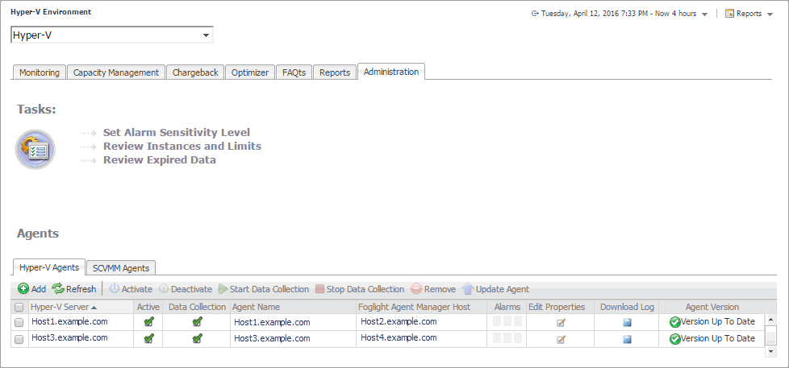789x368 pixels.
Task: Click agents table scrollbar down arrow
Action: coord(770,352)
